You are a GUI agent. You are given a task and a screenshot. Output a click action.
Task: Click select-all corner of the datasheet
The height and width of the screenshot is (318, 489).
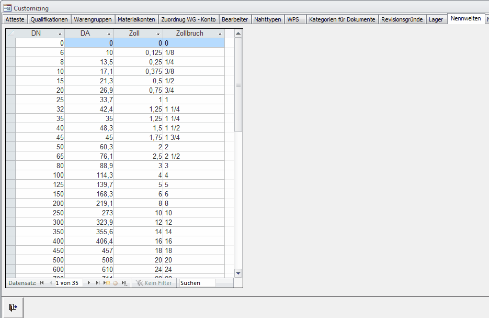point(10,34)
